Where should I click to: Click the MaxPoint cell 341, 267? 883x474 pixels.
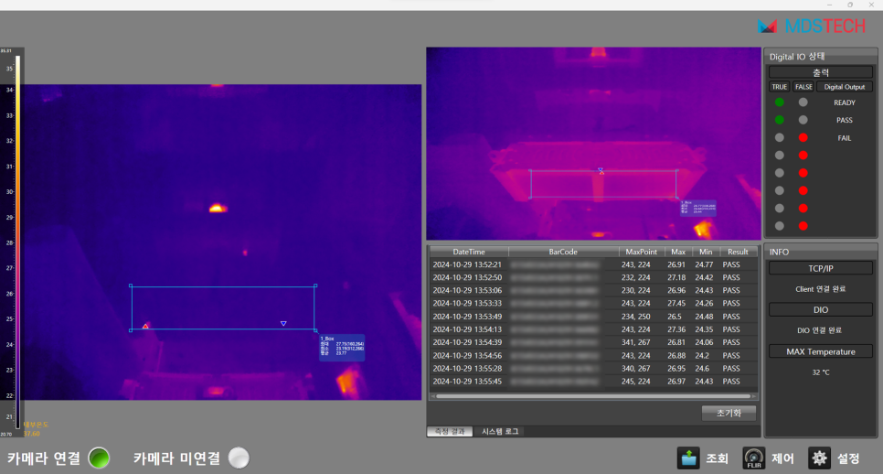[636, 342]
